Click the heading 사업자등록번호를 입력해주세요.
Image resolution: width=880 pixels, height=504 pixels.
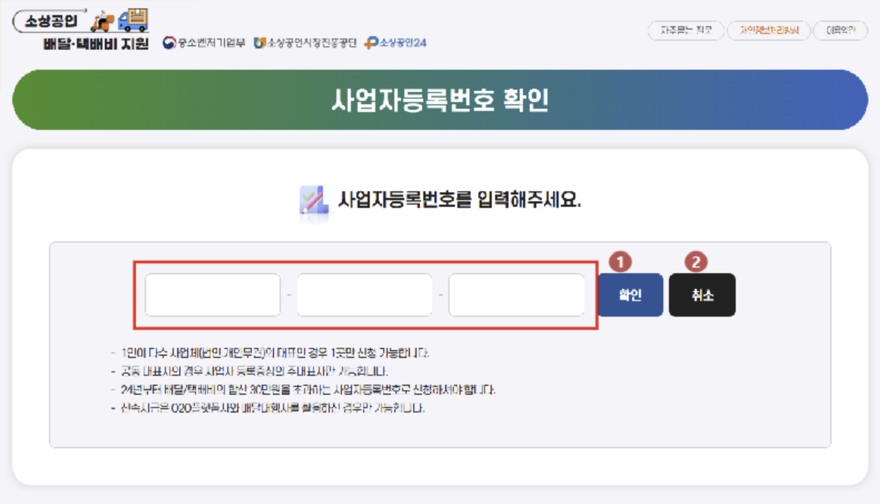pos(459,200)
